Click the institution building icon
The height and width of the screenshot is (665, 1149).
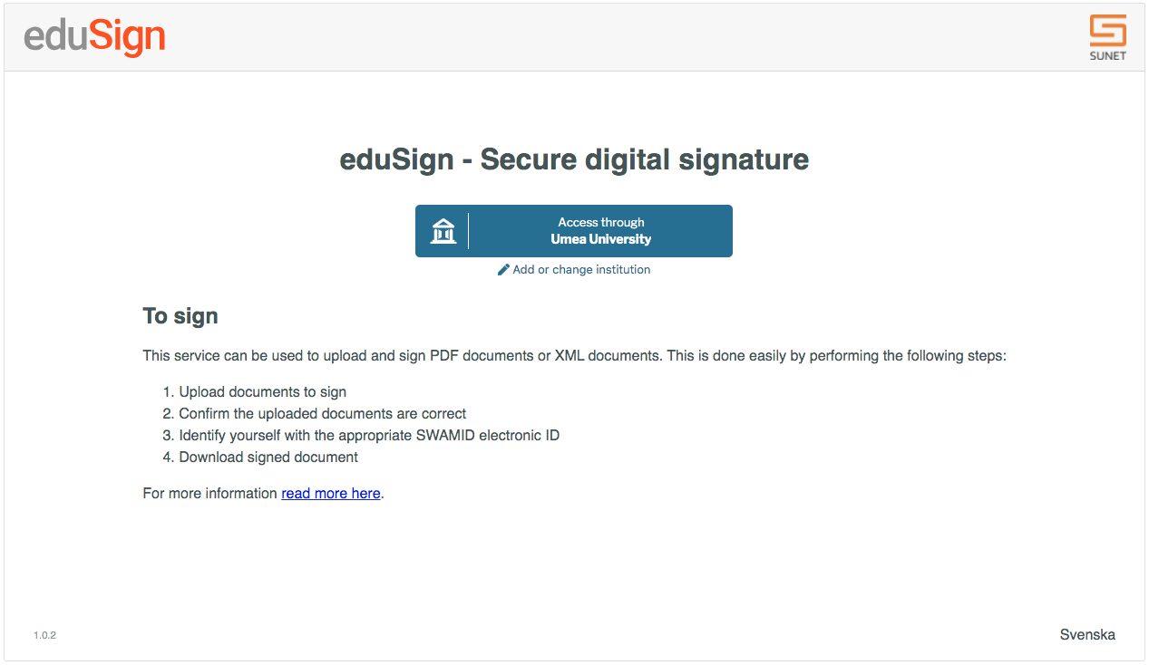pos(443,231)
